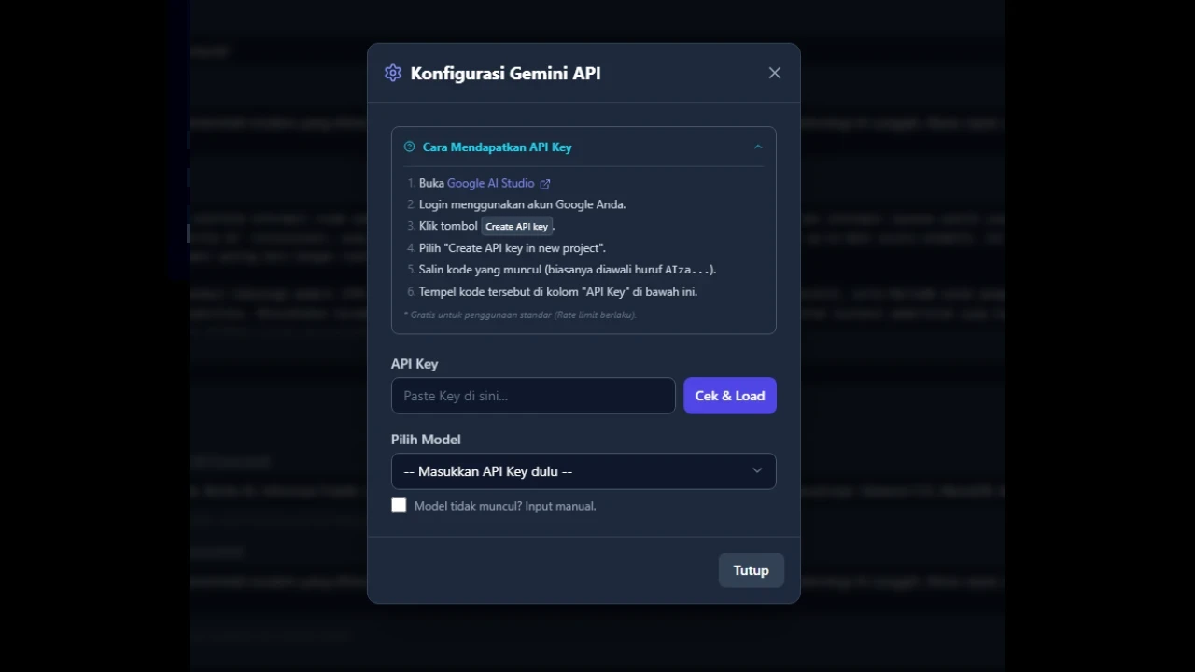Click the Tutup button
This screenshot has height=672, width=1195.
tap(751, 569)
